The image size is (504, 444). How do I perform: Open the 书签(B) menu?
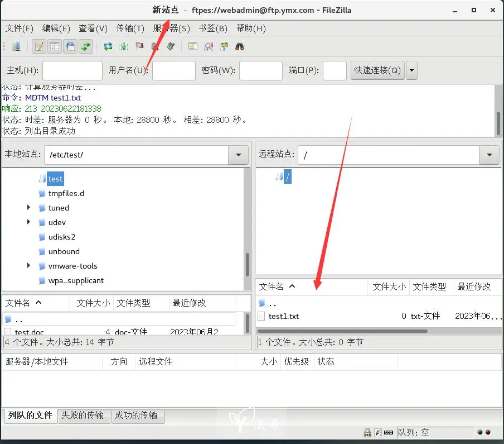213,28
